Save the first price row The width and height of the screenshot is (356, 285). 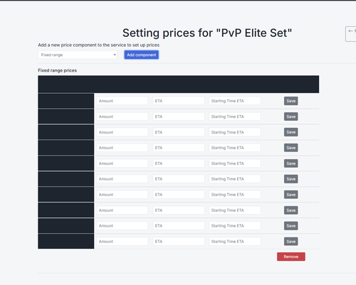point(291,101)
